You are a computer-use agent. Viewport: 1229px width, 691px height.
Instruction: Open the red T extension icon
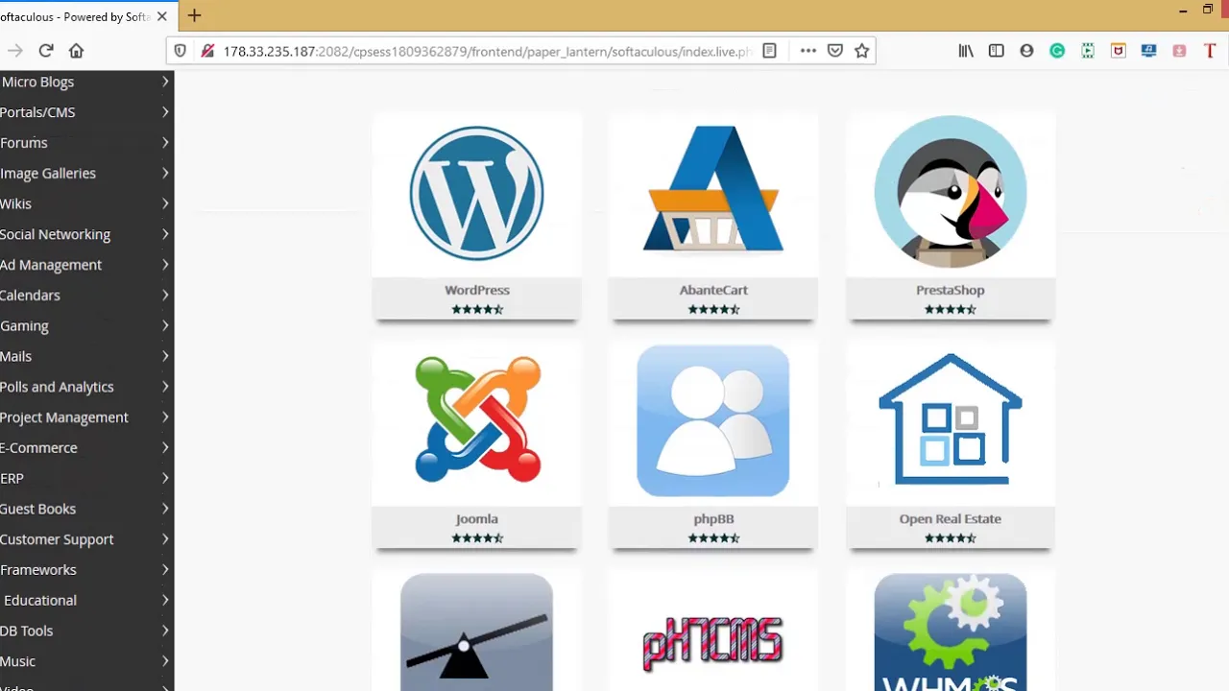(x=1210, y=51)
